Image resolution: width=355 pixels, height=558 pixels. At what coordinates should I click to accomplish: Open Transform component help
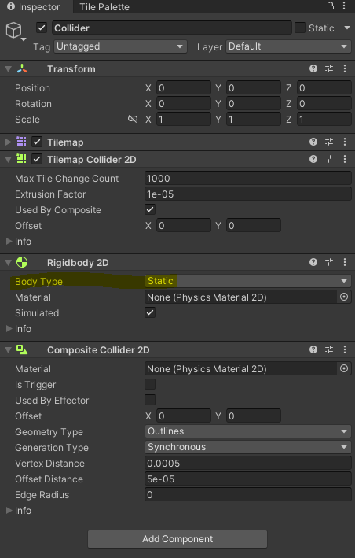[x=313, y=68]
